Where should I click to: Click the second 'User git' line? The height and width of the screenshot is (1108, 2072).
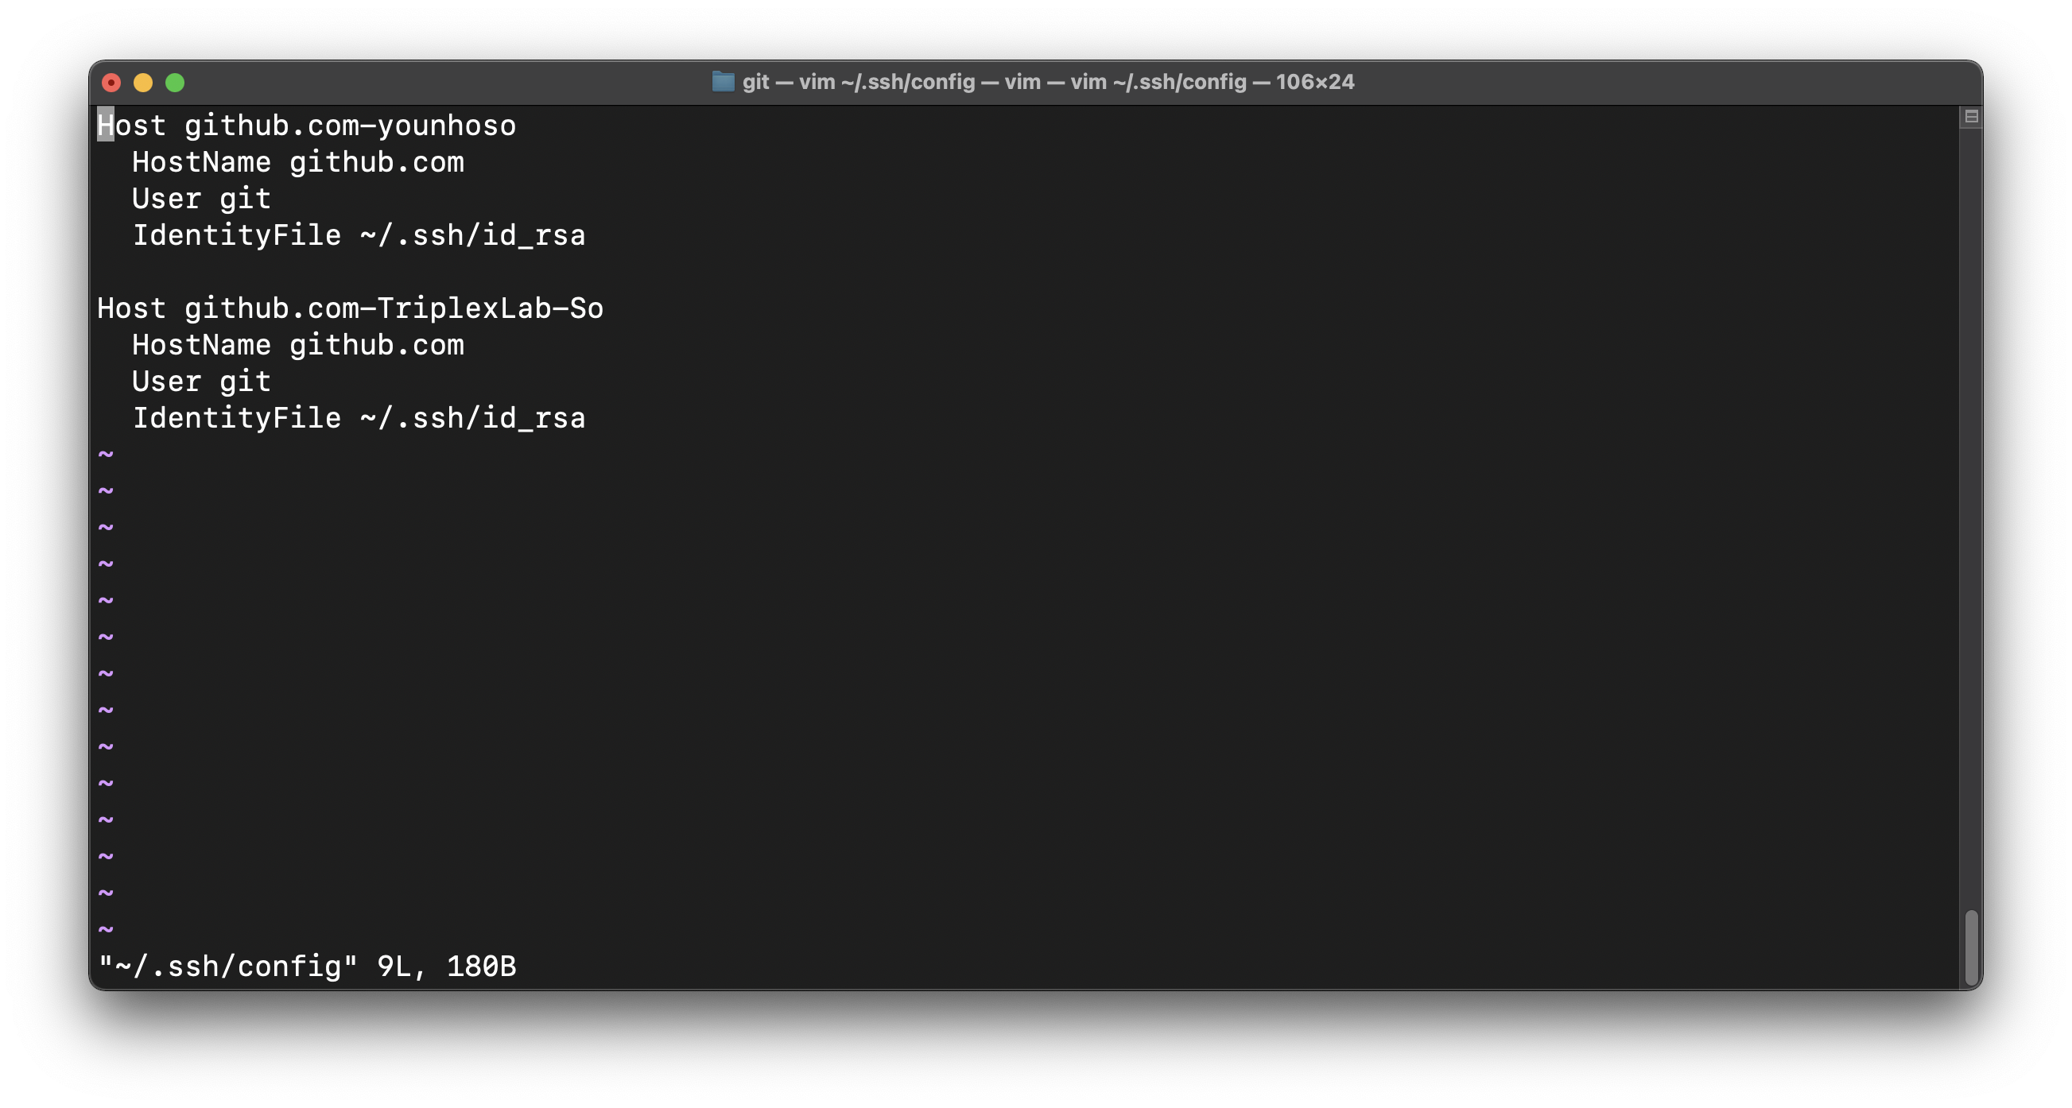pyautogui.click(x=201, y=382)
